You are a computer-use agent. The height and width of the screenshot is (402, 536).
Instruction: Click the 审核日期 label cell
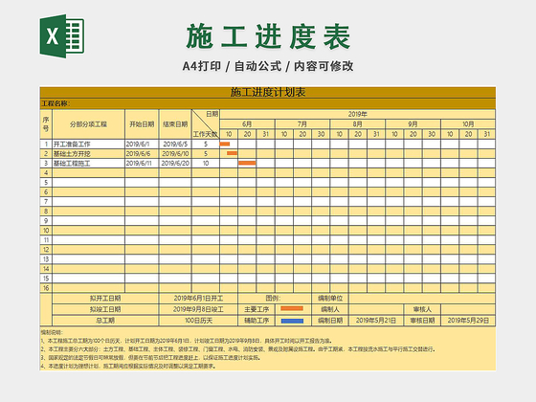[x=422, y=321]
